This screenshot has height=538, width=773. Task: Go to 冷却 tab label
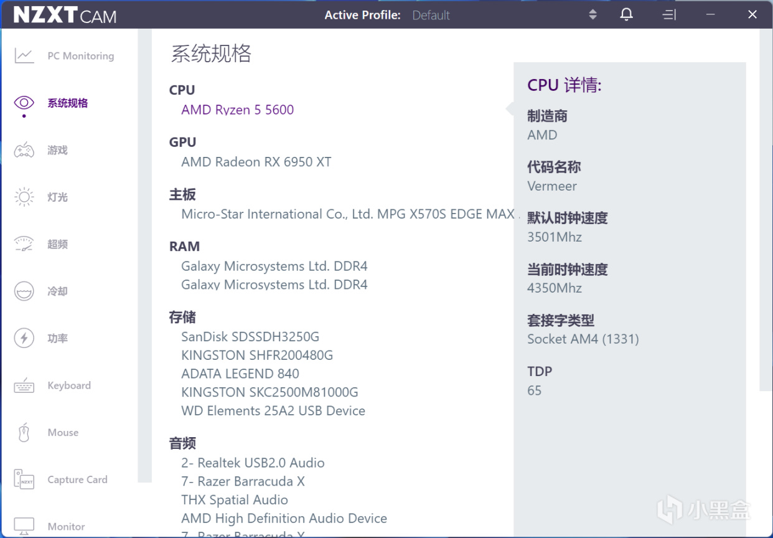coord(57,291)
